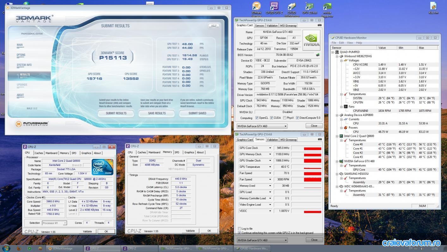The image size is (447, 252).
Task: Switch to the Mainboard tab in left CPU-Z window
Action: 52,153
